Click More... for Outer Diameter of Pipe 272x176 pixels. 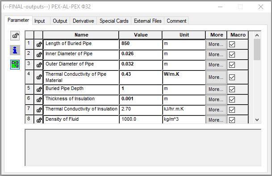tap(216, 65)
